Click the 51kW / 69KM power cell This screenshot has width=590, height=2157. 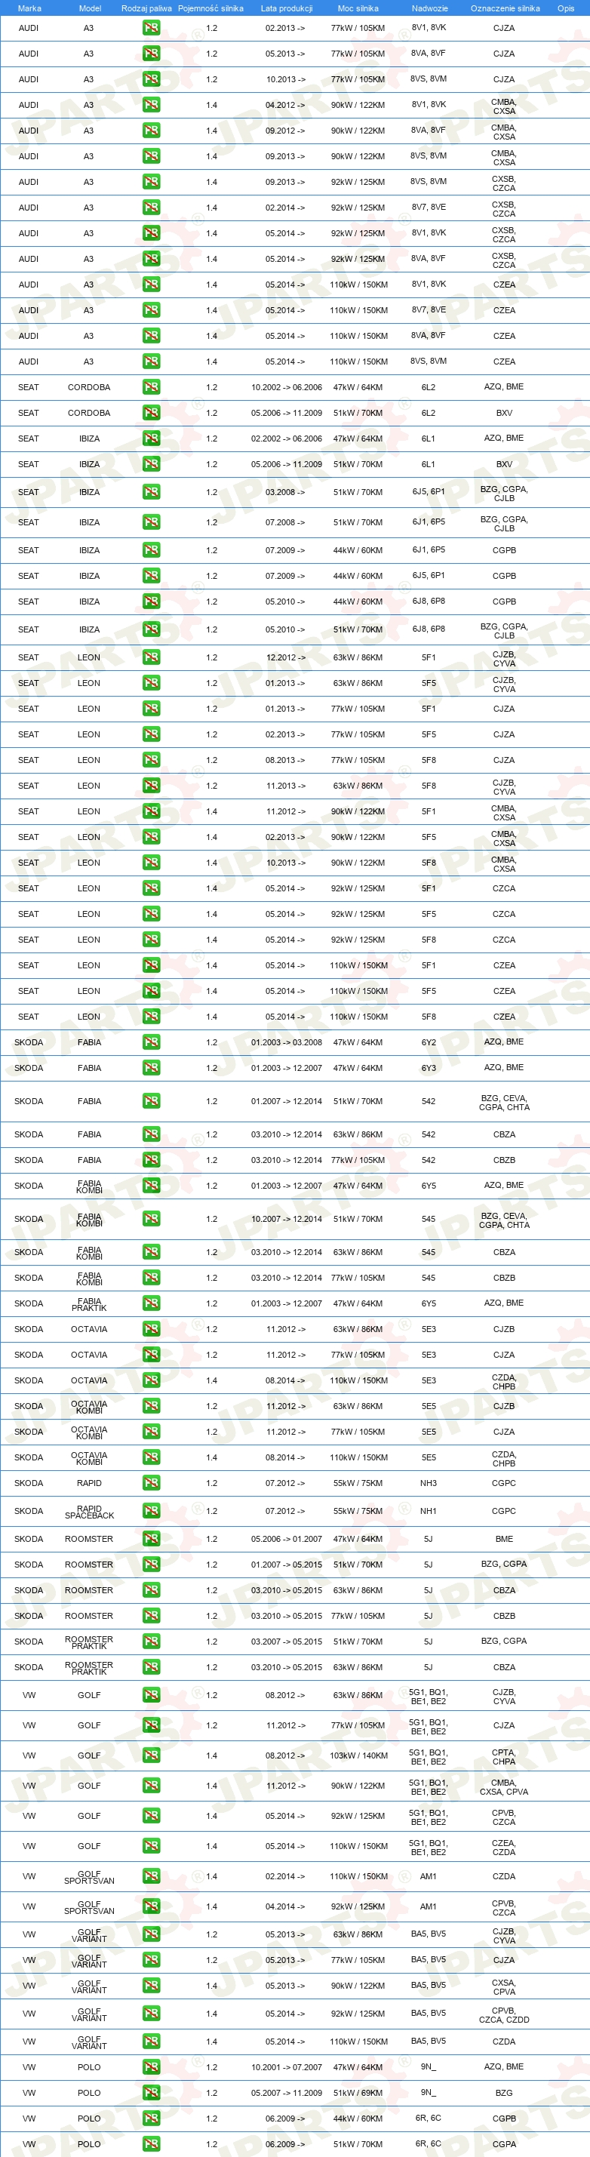pyautogui.click(x=358, y=2094)
